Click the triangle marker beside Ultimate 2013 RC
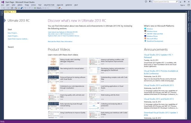 5,20
